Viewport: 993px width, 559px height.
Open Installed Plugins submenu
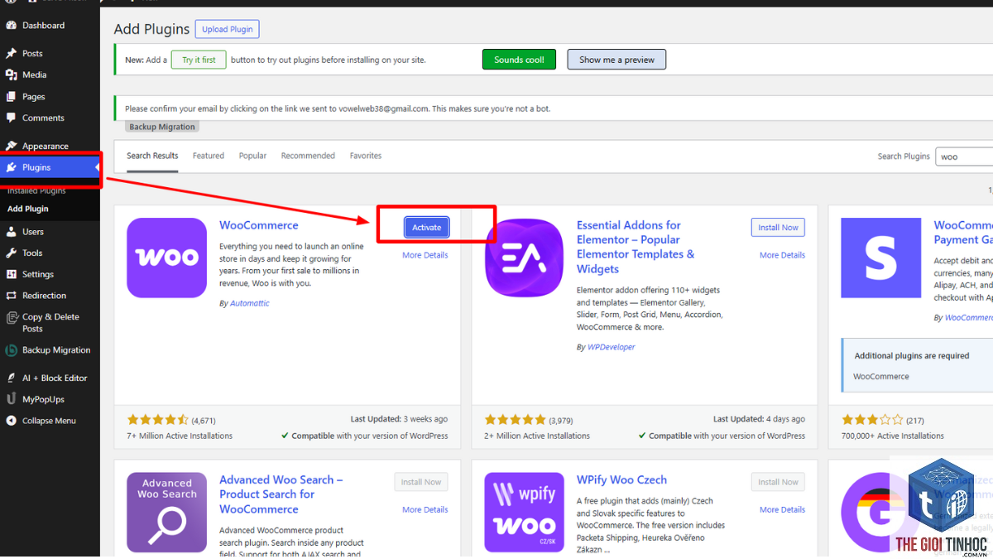coord(36,190)
